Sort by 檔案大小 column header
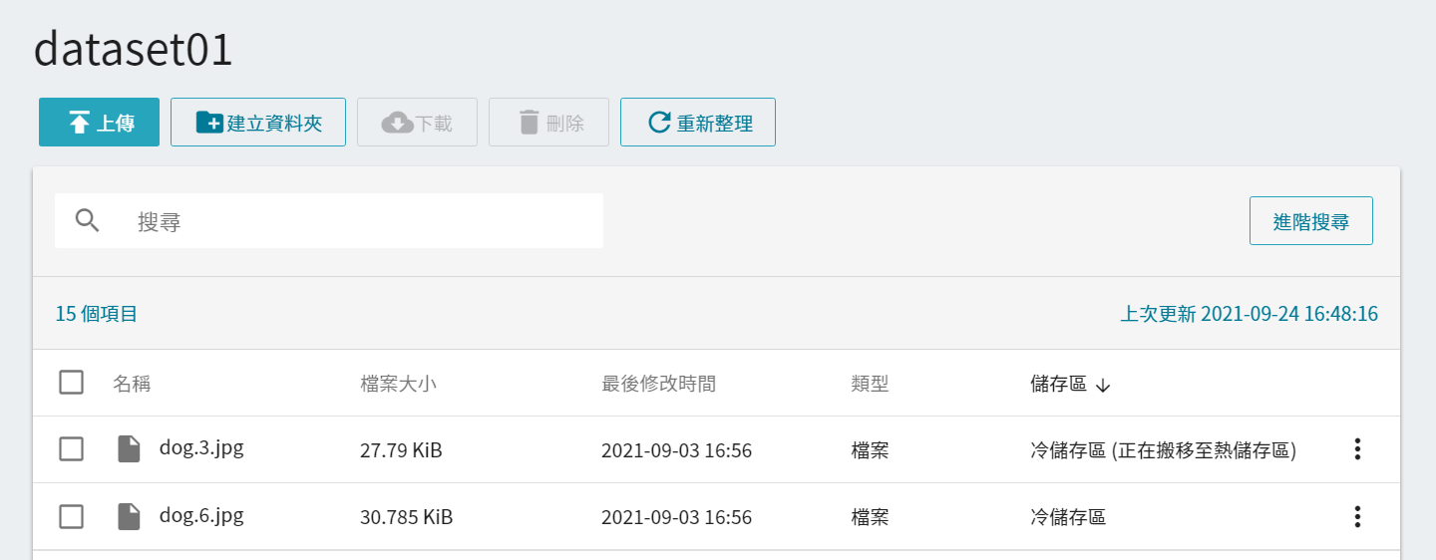Image resolution: width=1436 pixels, height=560 pixels. coord(398,384)
